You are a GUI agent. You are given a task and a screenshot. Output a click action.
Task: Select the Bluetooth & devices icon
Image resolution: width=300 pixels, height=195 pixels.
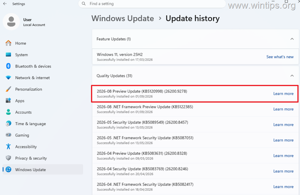click(8, 66)
